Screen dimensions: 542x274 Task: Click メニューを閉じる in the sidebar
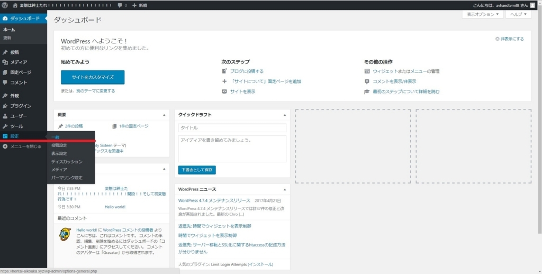coord(25,147)
